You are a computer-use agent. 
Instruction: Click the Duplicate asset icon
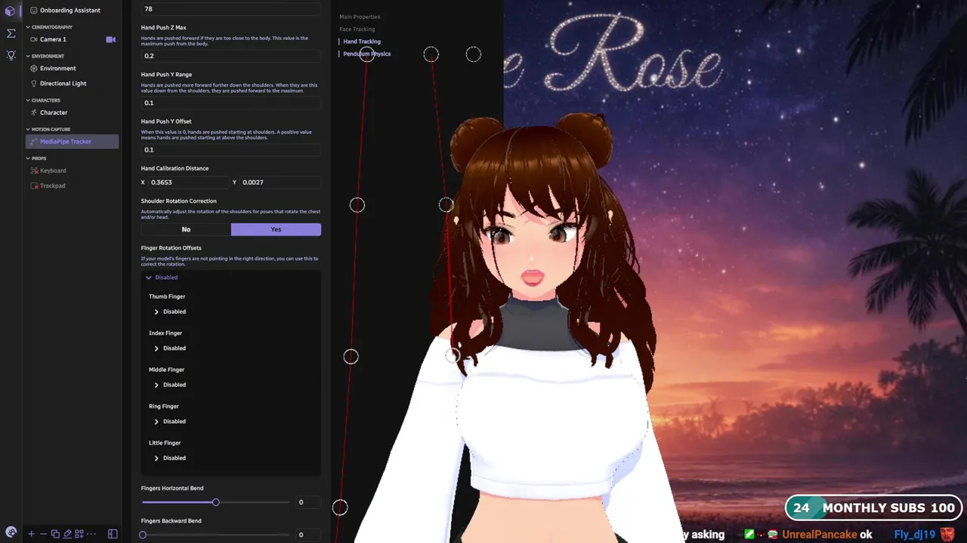[55, 534]
